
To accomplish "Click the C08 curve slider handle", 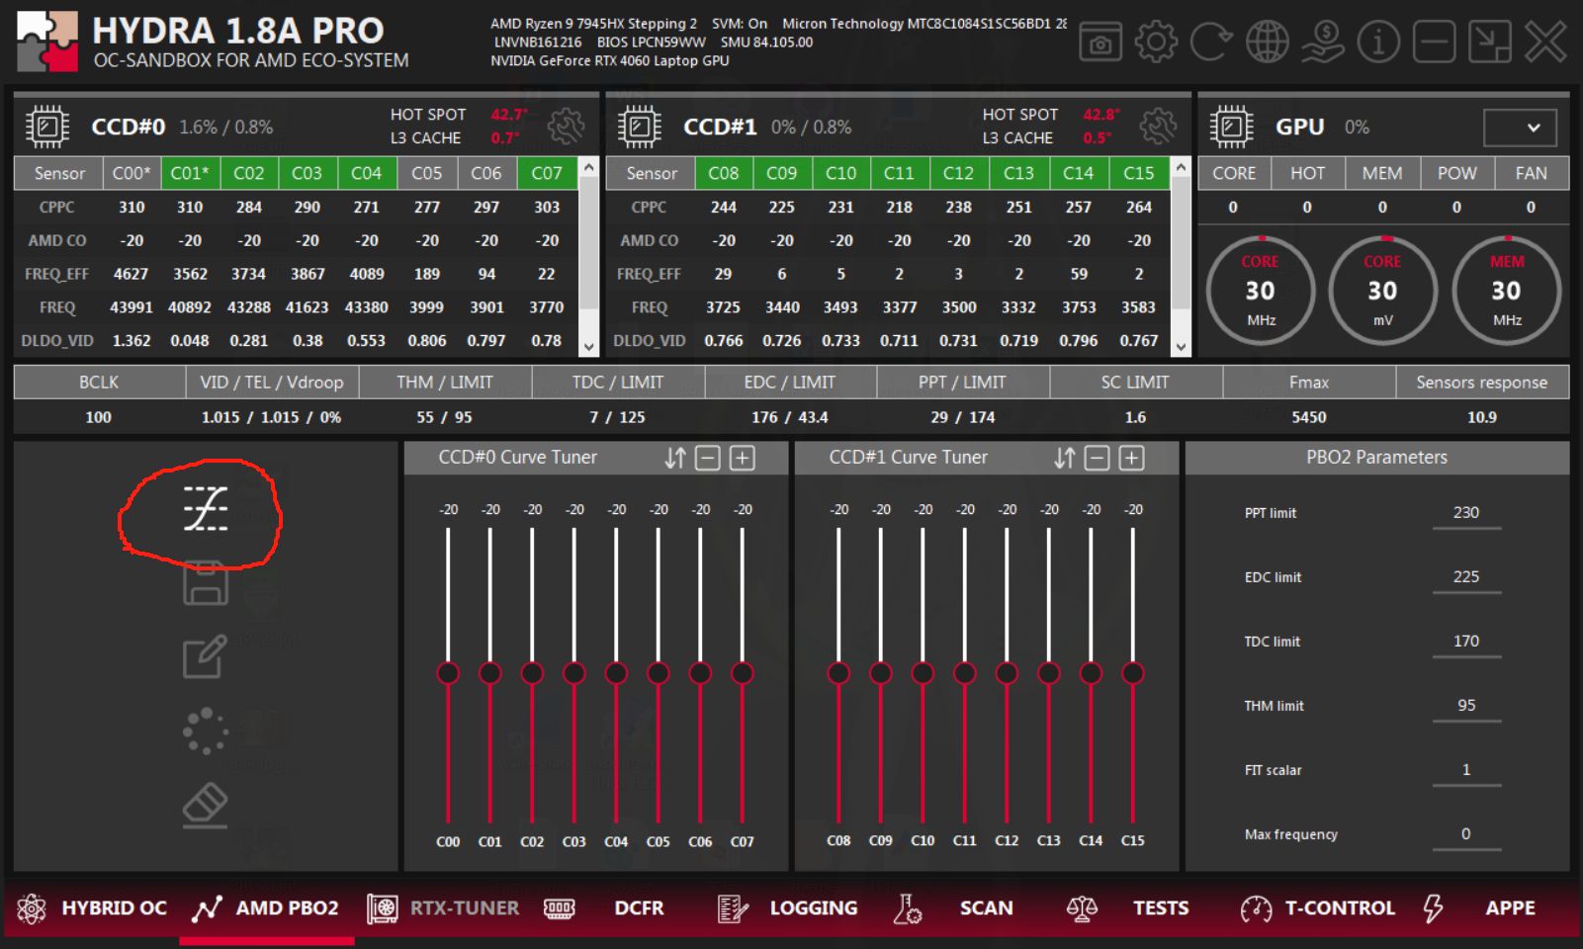I will click(838, 673).
